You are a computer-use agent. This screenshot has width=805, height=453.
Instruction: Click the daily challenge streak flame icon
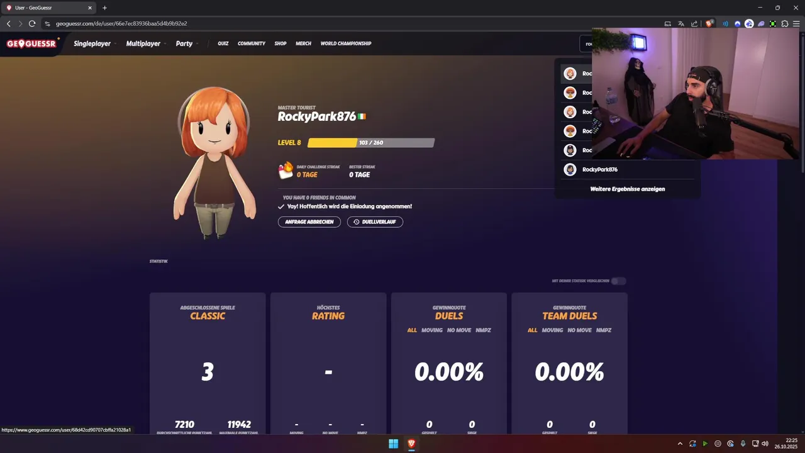pos(286,170)
